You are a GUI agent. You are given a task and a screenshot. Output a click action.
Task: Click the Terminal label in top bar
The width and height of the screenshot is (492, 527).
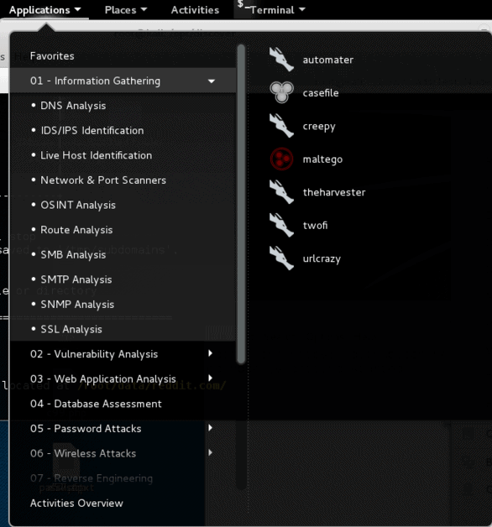click(x=272, y=10)
